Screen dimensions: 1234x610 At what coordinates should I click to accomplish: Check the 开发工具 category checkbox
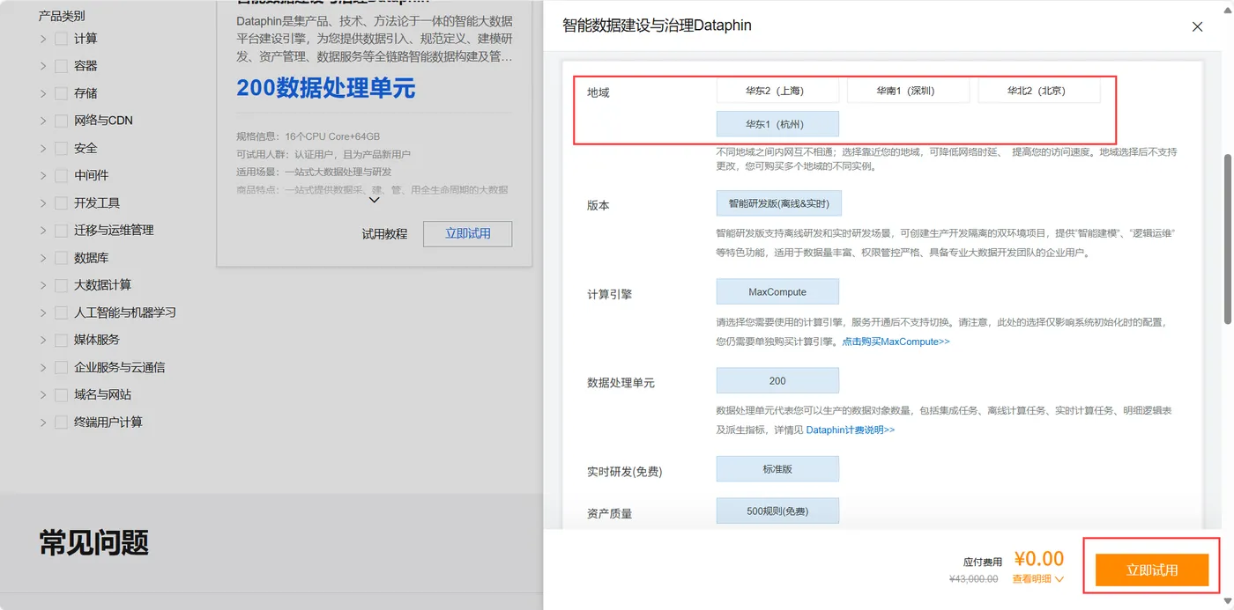pos(61,203)
